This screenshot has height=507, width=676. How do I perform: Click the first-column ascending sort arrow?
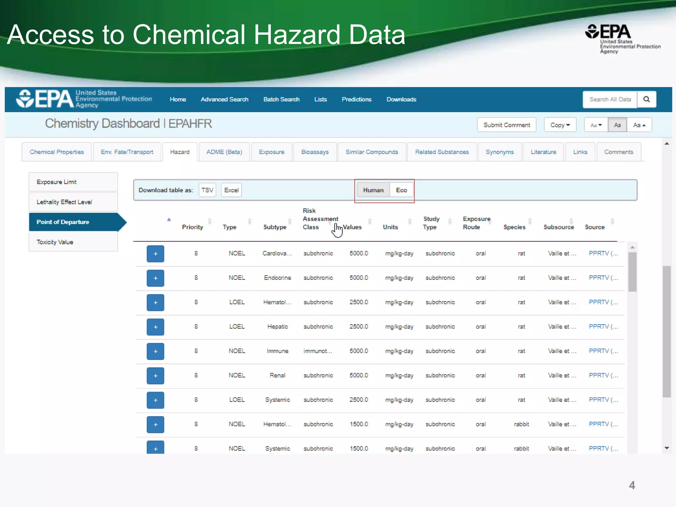[x=169, y=220]
